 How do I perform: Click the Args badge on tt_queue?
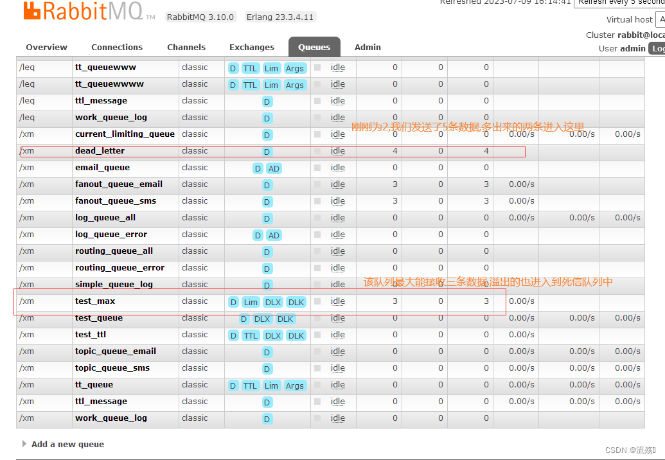tap(295, 385)
